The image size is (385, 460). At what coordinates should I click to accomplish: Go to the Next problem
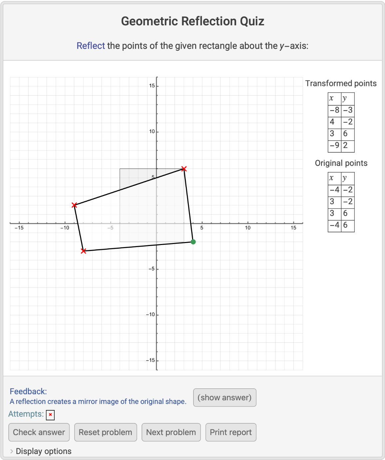(x=171, y=432)
